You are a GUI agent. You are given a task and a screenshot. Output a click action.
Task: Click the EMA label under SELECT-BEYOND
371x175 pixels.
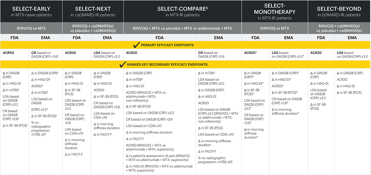(352, 38)
